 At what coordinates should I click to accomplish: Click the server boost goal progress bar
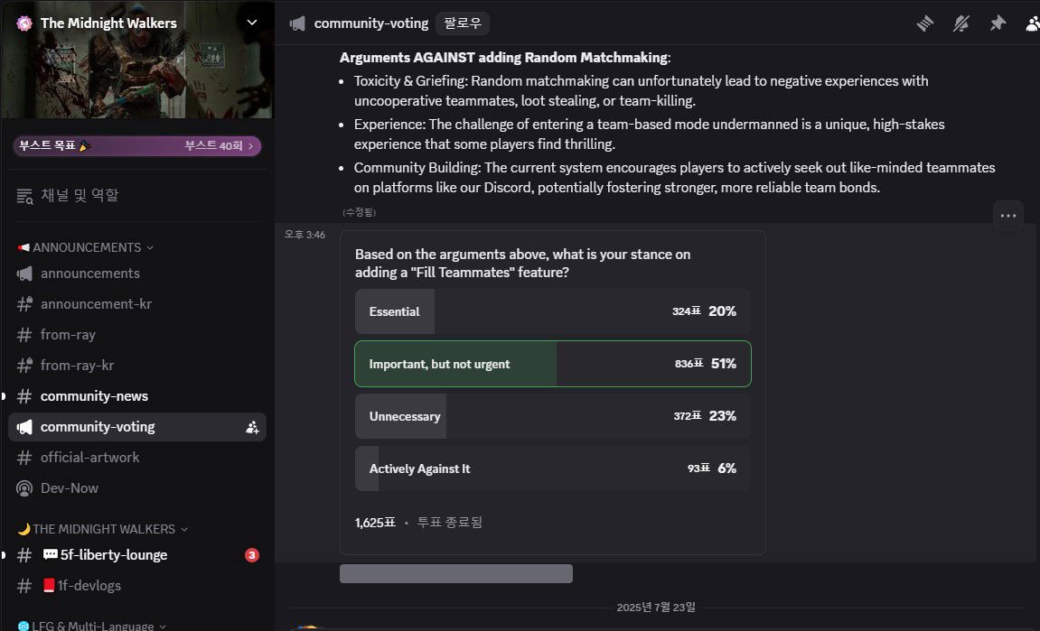(x=136, y=145)
